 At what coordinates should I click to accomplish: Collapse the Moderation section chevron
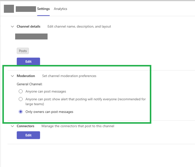(12, 76)
